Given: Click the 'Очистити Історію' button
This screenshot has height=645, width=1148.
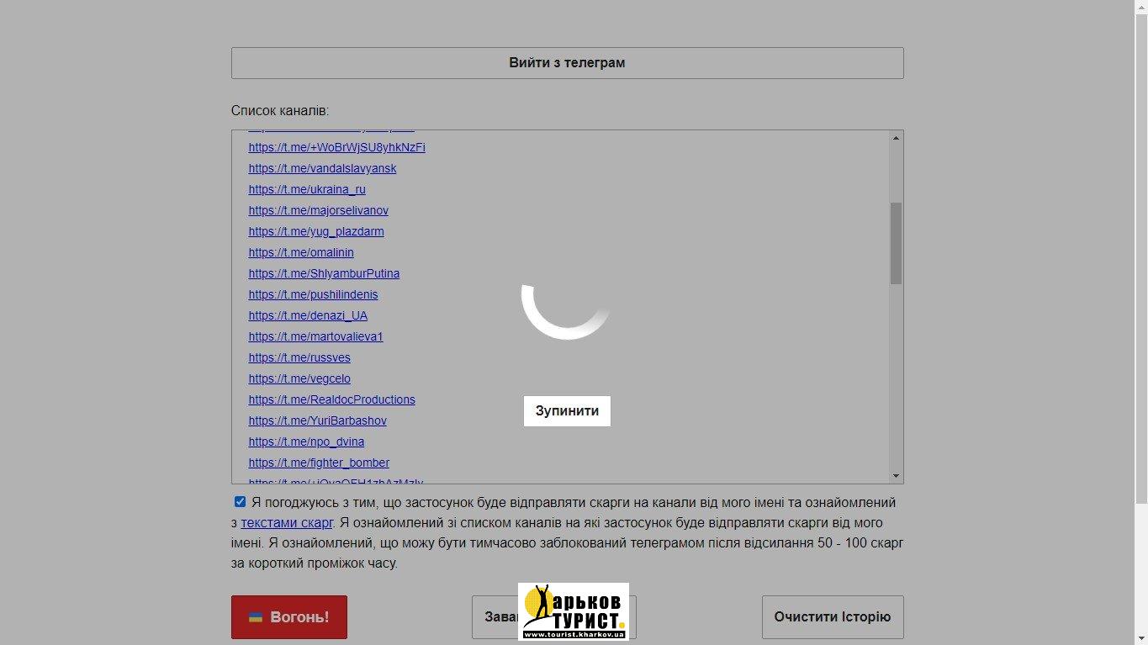Looking at the screenshot, I should tap(832, 617).
